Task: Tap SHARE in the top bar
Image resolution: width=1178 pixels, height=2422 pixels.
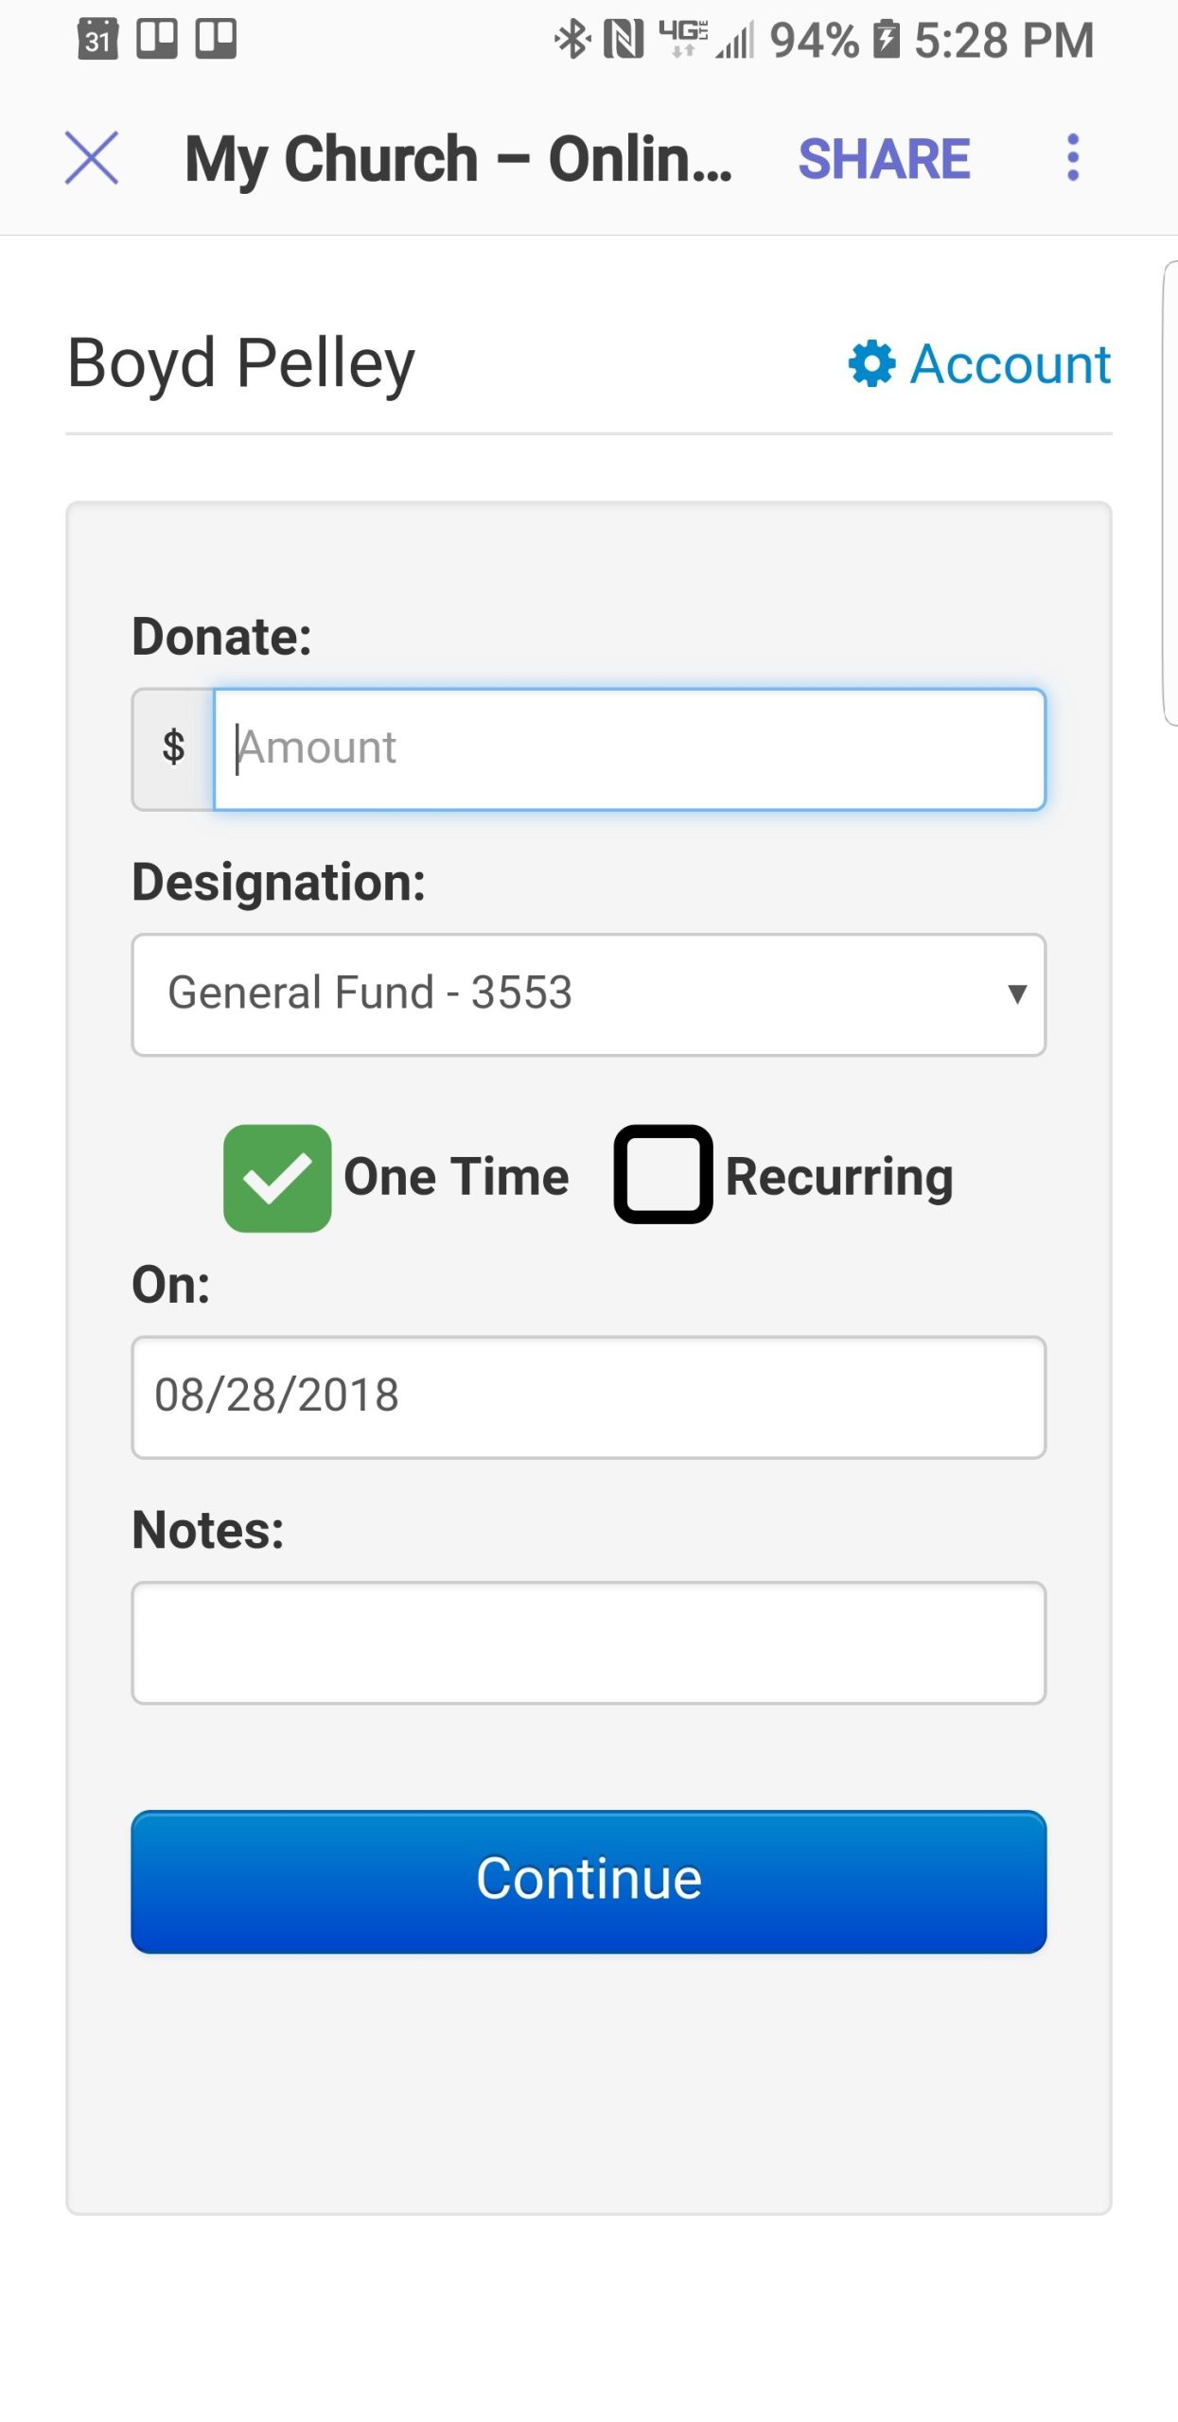Action: pyautogui.click(x=884, y=158)
